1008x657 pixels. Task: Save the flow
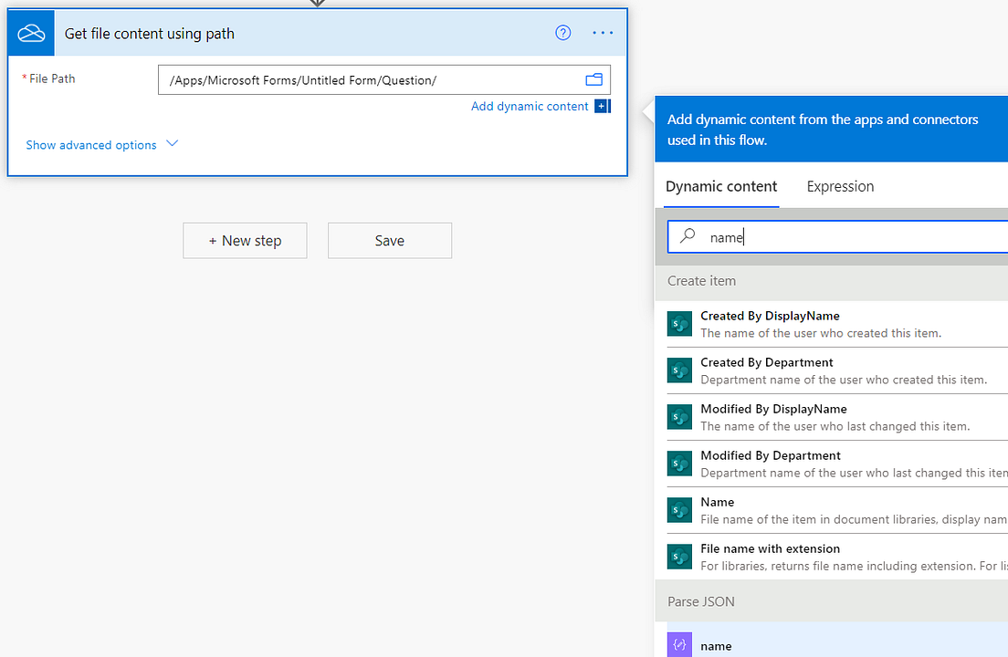click(389, 240)
